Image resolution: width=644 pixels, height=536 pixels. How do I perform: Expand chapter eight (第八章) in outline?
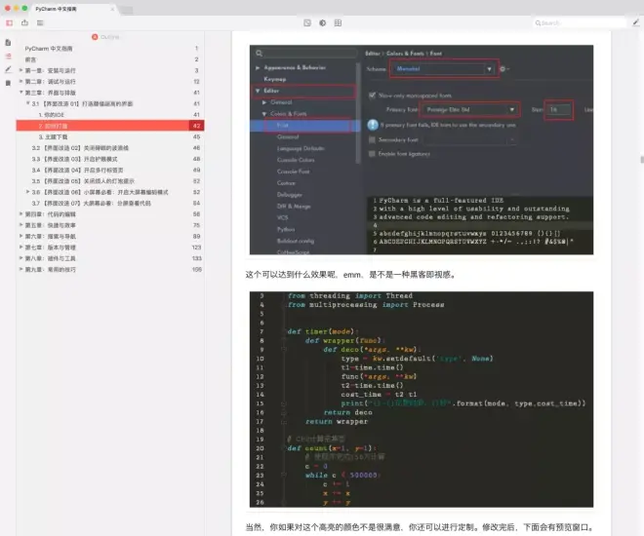[x=20, y=258]
